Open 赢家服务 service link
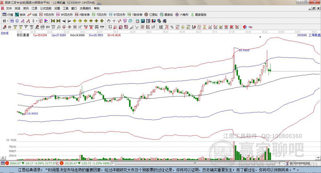Viewport: 321px width, 173px height. click(199, 15)
